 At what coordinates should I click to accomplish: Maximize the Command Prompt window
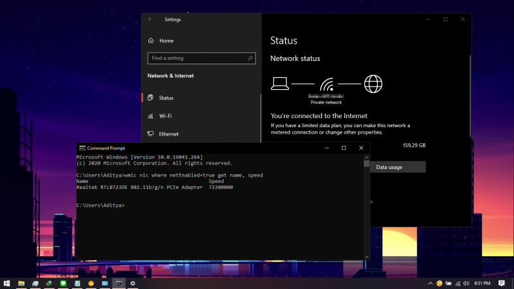pos(344,148)
